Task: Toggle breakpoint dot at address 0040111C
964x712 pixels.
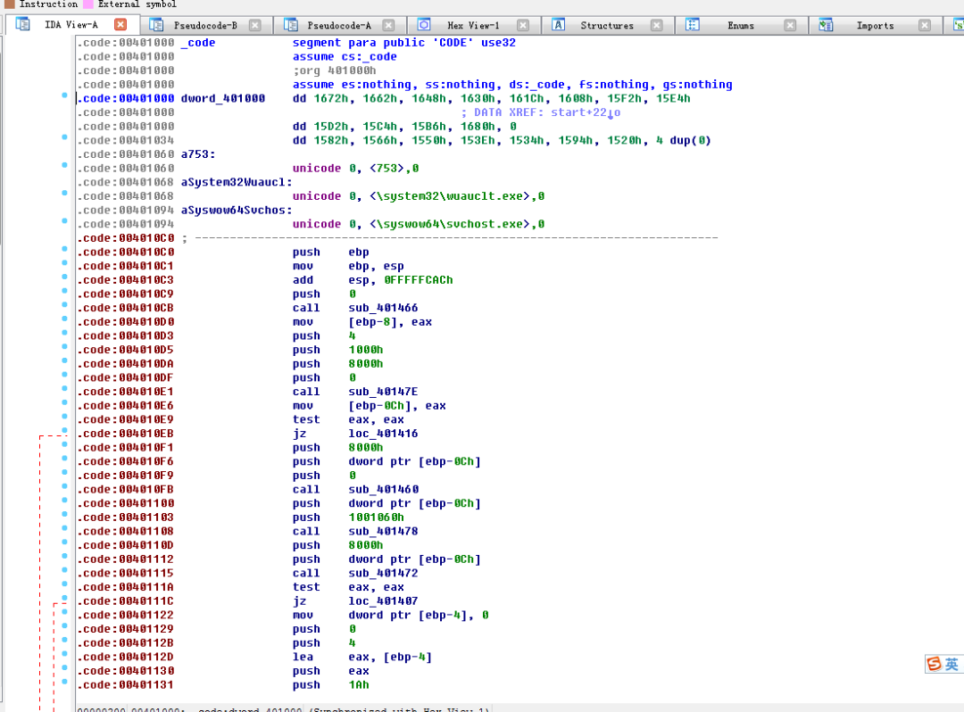Action: (x=64, y=598)
